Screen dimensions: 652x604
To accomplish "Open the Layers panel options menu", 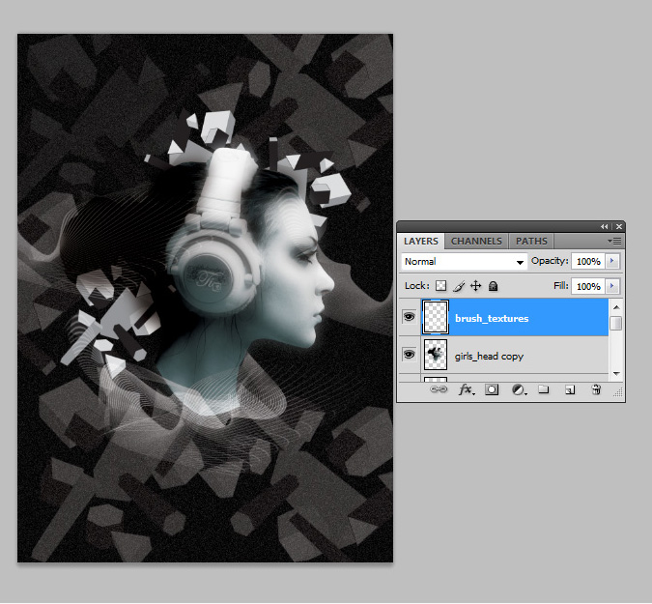I will tap(614, 241).
